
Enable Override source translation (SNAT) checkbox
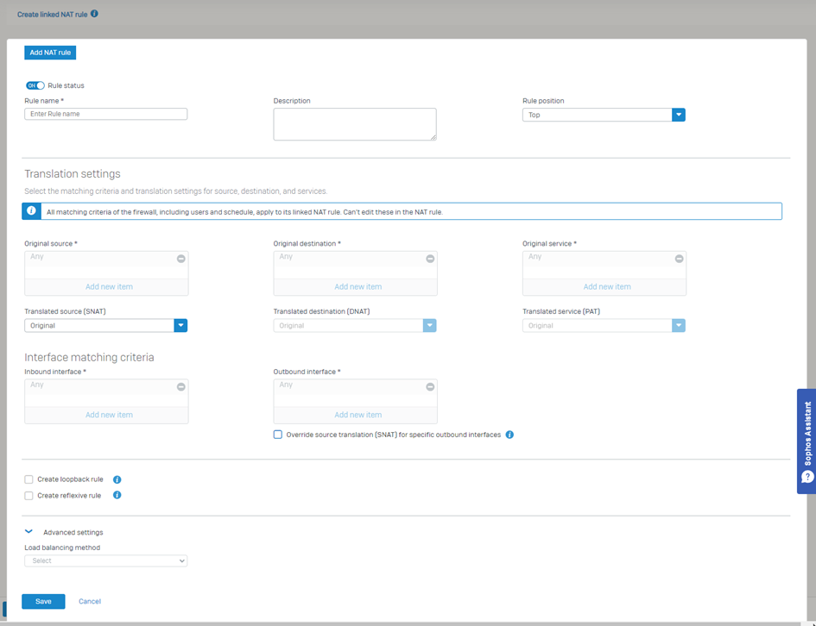pos(278,435)
